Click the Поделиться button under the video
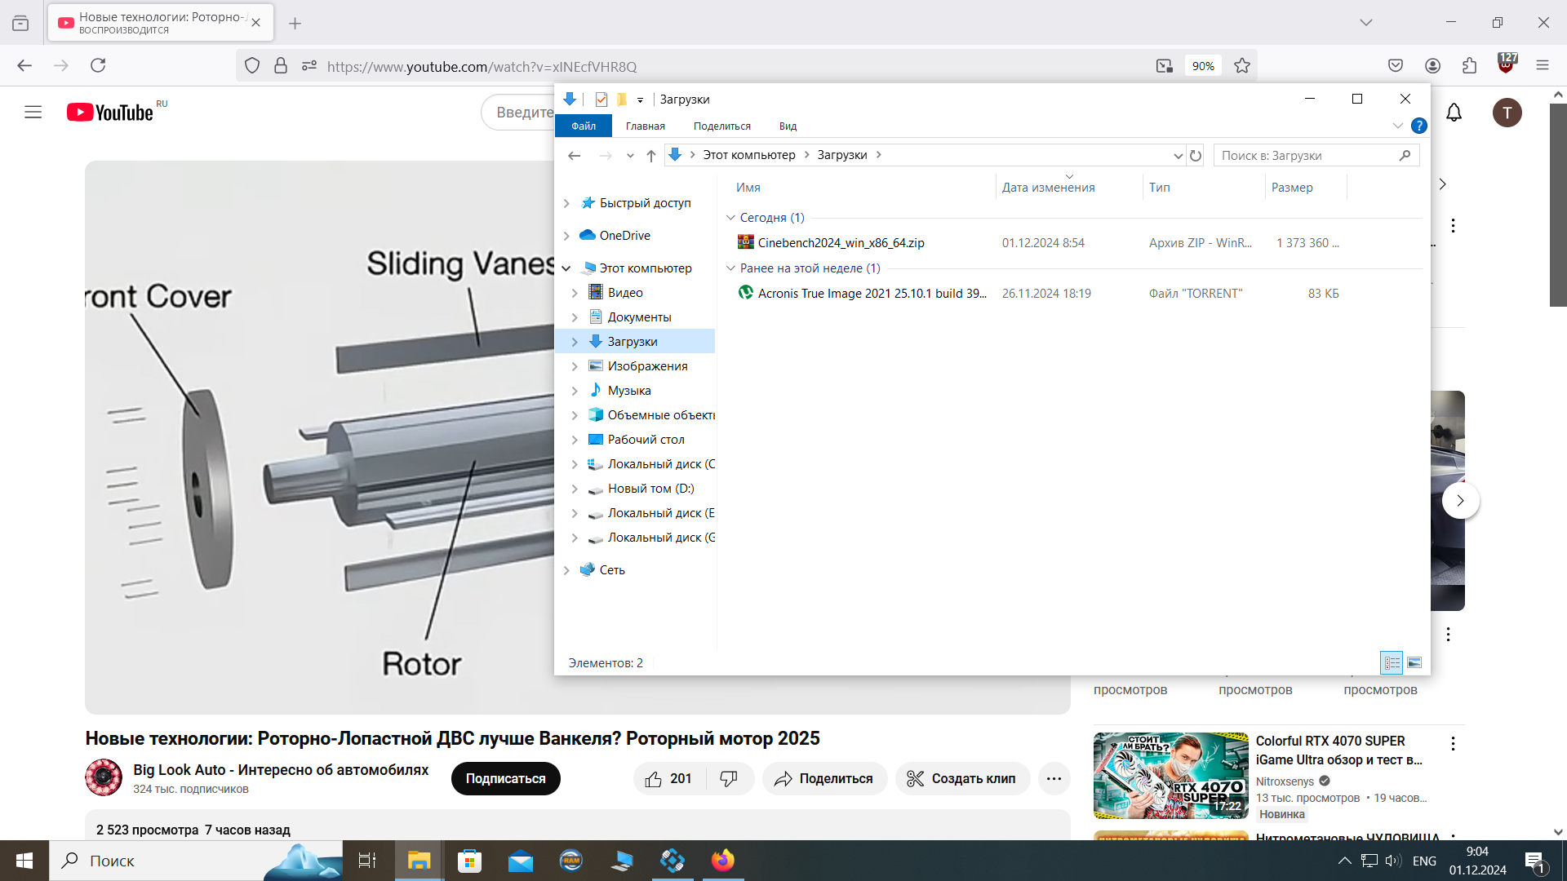The image size is (1567, 881). (824, 779)
